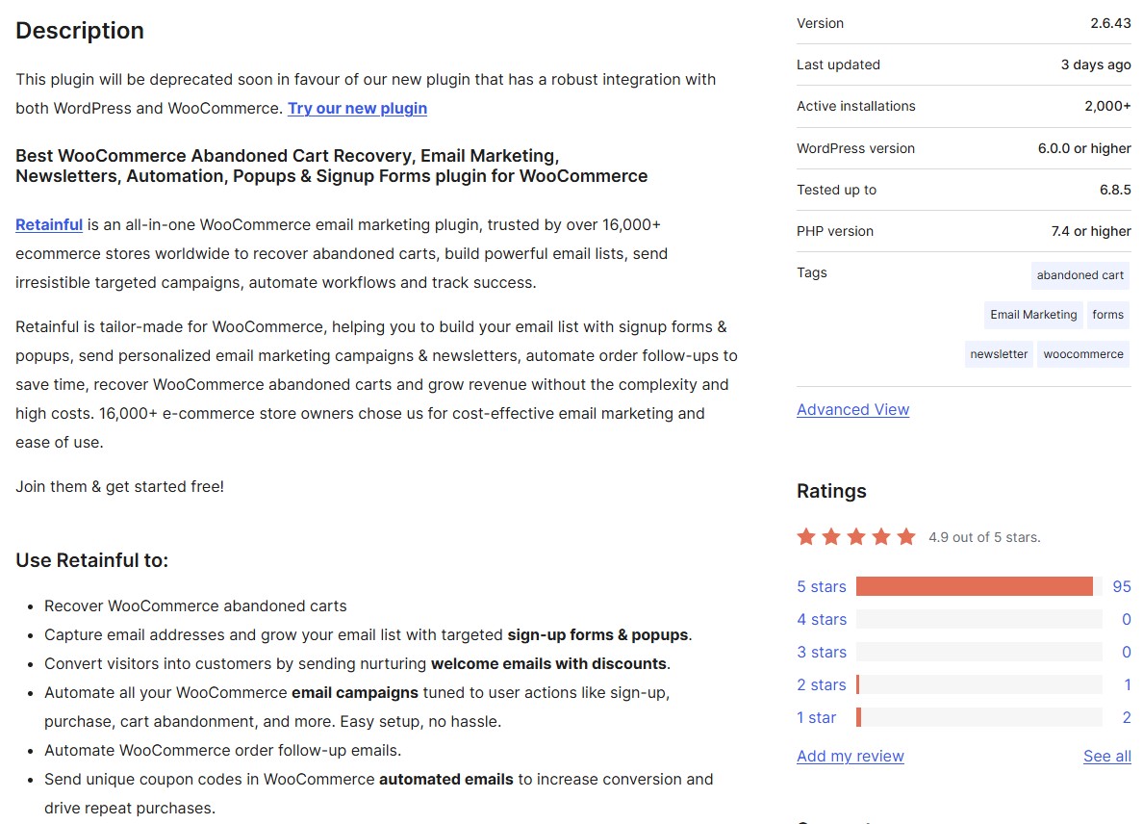Filter reviews by '1 star'
1143x824 pixels.
(x=816, y=717)
